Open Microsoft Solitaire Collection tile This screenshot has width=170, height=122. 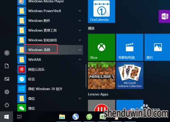[130, 75]
